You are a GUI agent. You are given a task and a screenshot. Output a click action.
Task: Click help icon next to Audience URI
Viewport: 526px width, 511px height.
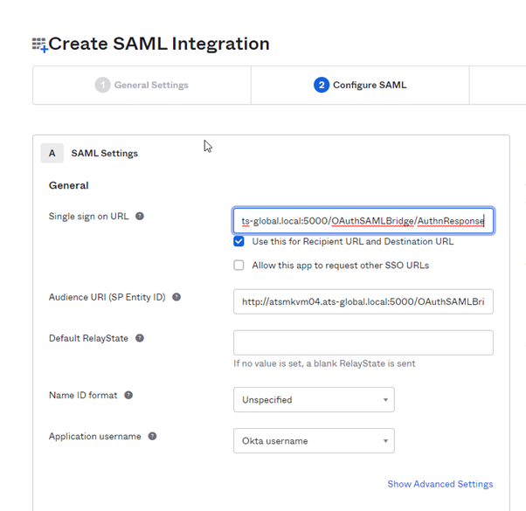(176, 297)
